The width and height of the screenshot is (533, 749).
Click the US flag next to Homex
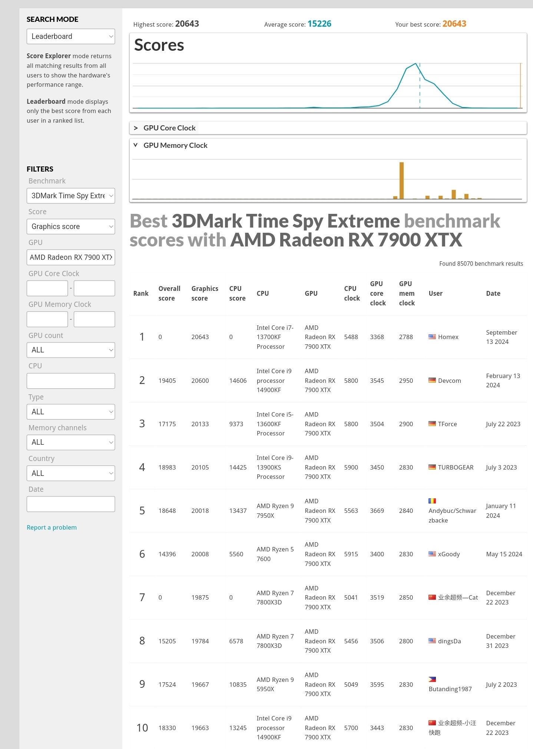(432, 337)
